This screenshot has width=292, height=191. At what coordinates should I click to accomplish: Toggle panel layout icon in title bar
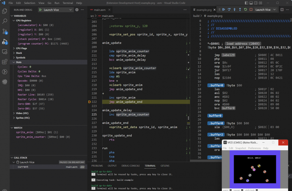tap(251, 3)
